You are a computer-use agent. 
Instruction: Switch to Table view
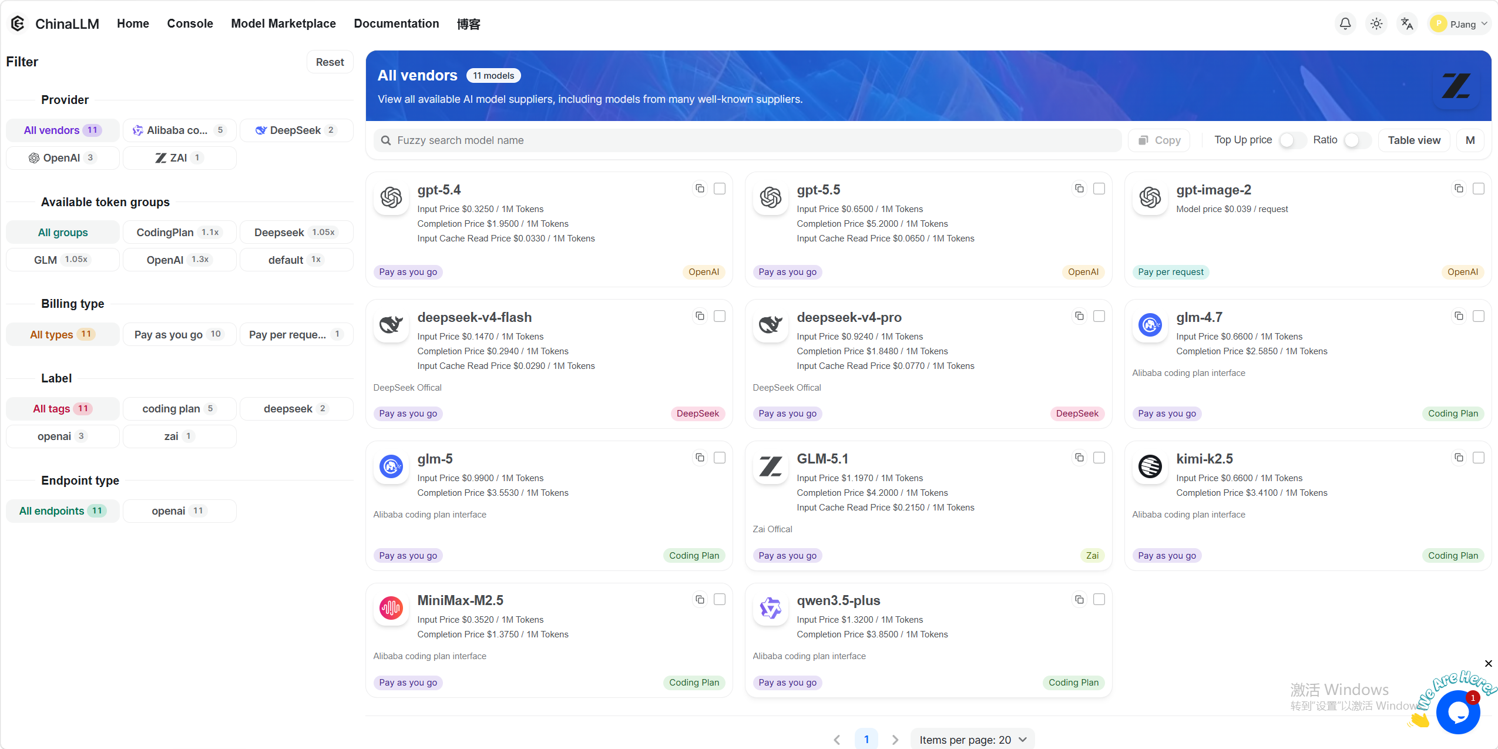[x=1413, y=140]
